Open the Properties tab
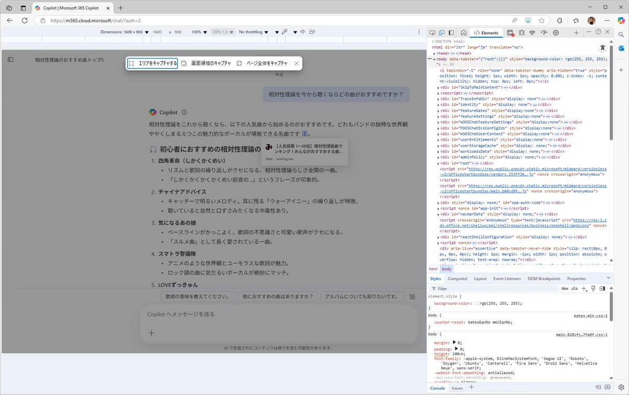This screenshot has height=395, width=629. coord(576,279)
